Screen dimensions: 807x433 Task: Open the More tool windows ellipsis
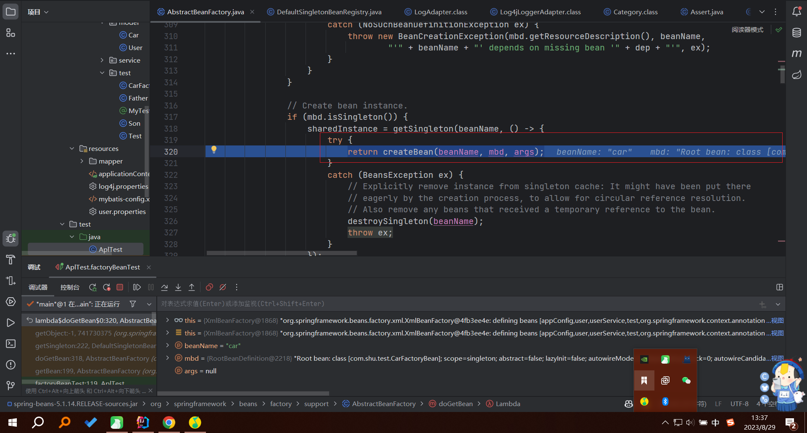point(11,53)
